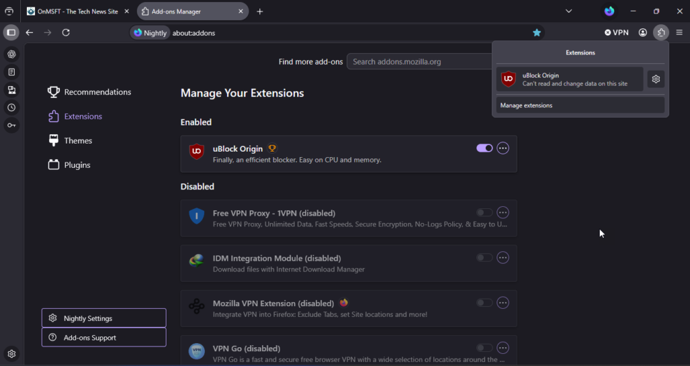Image resolution: width=690 pixels, height=366 pixels.
Task: Open Nightly Settings link
Action: tap(104, 318)
